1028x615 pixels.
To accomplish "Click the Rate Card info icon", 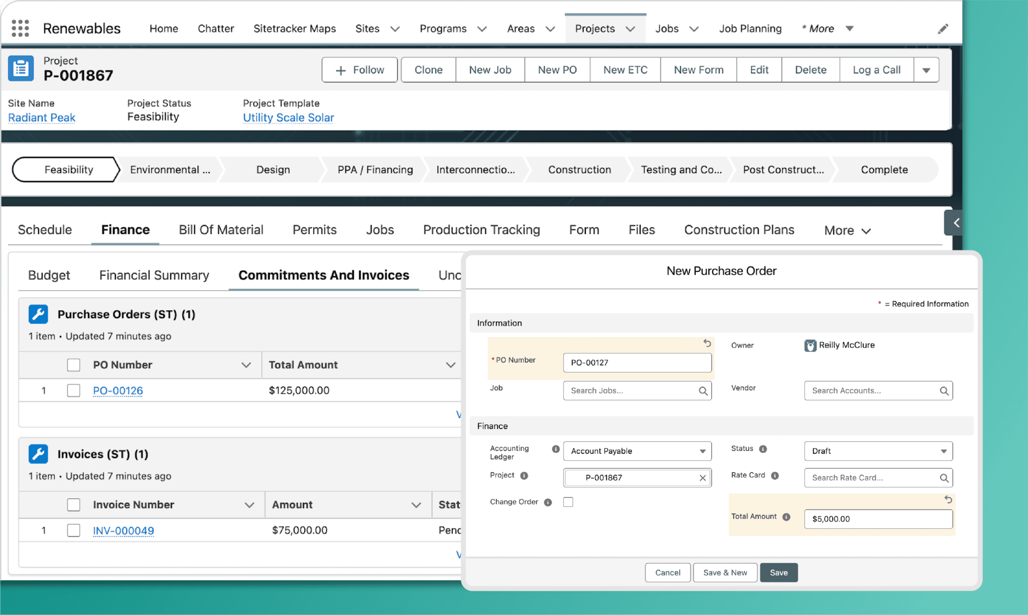I will pos(775,475).
